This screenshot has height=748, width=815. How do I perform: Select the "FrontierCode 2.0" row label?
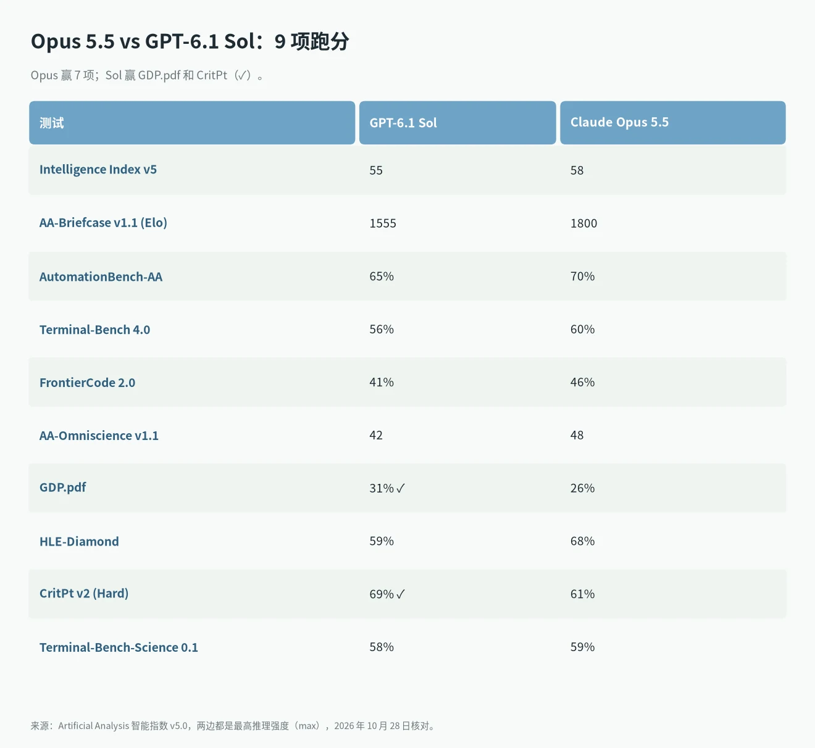click(87, 383)
